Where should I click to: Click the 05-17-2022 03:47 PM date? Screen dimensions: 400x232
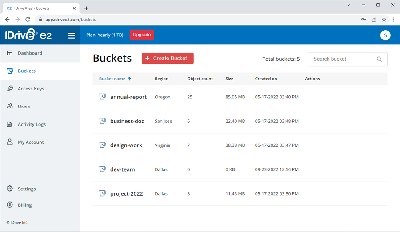pos(276,145)
